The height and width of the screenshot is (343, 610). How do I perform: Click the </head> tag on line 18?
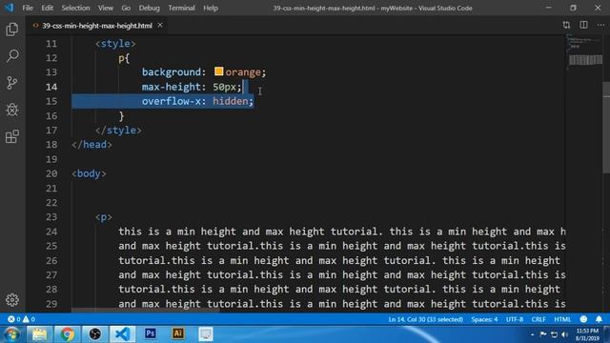(91, 144)
